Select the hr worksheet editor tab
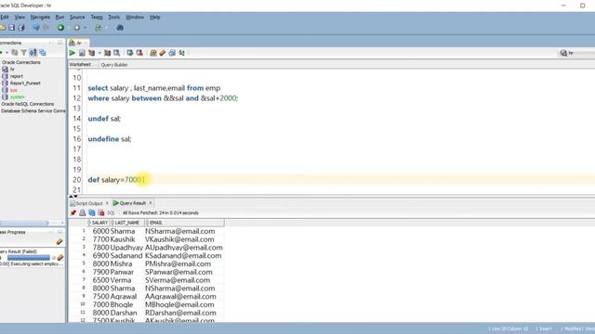595x334 pixels. pyautogui.click(x=78, y=43)
